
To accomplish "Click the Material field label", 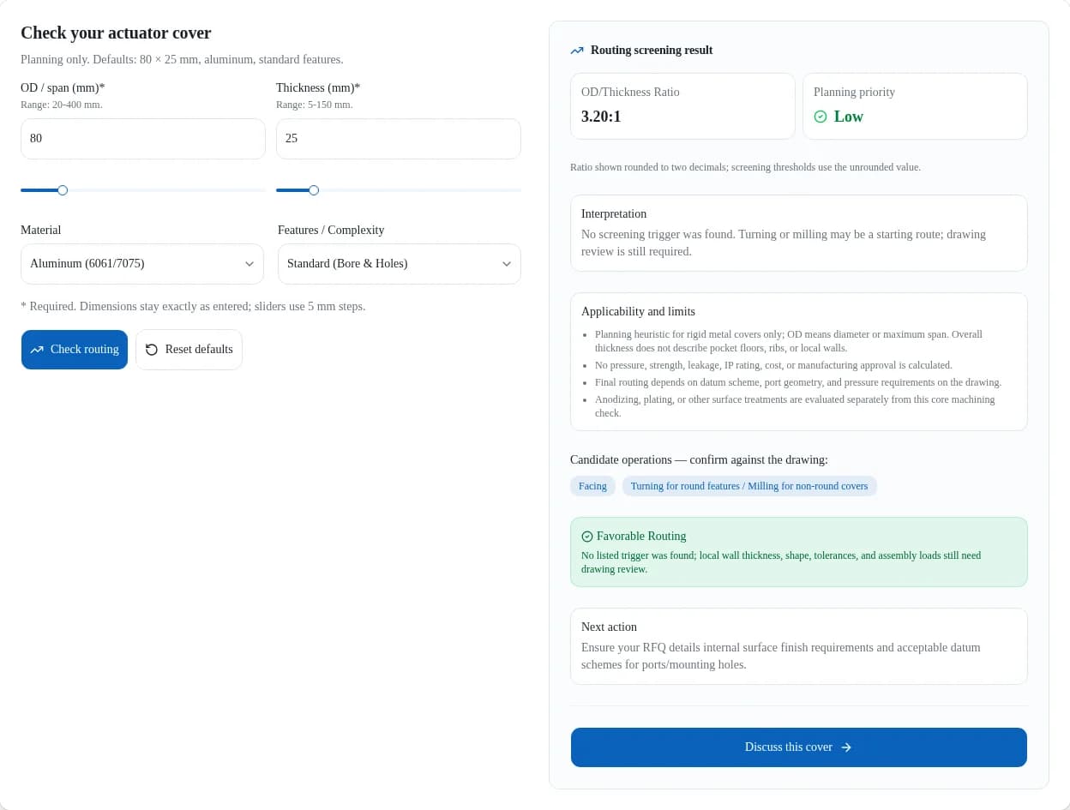I will tap(41, 231).
